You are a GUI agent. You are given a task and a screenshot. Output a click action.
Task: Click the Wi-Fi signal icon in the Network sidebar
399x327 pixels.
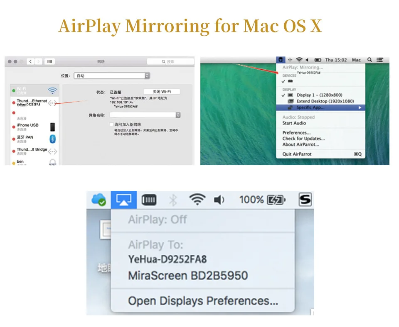click(52, 90)
